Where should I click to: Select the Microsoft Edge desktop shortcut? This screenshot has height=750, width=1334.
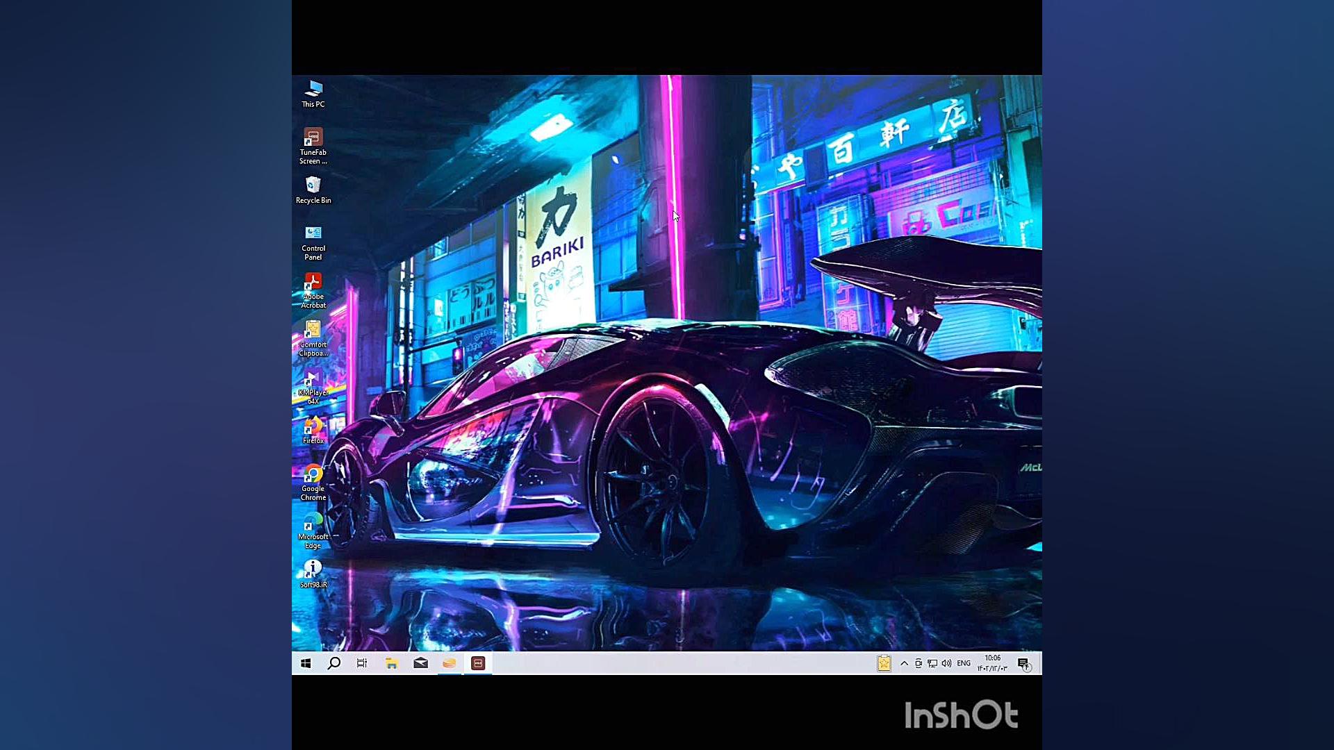pyautogui.click(x=313, y=531)
